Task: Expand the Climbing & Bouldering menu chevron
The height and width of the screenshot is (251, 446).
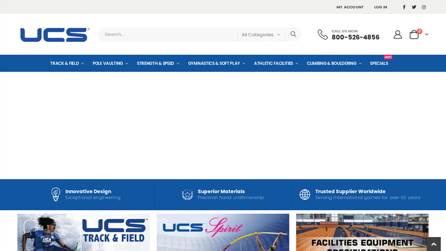Action: coord(360,64)
